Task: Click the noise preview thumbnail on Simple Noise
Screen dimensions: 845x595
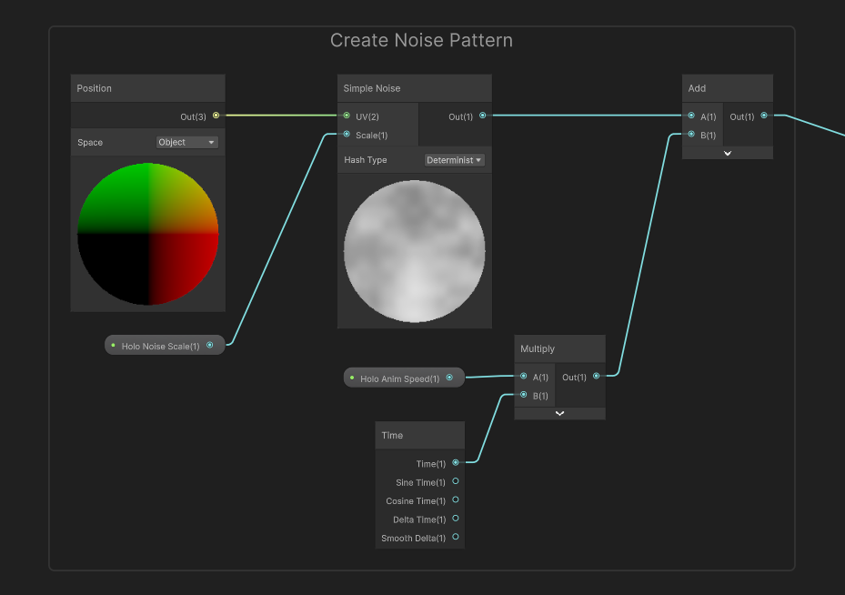Action: tap(414, 249)
